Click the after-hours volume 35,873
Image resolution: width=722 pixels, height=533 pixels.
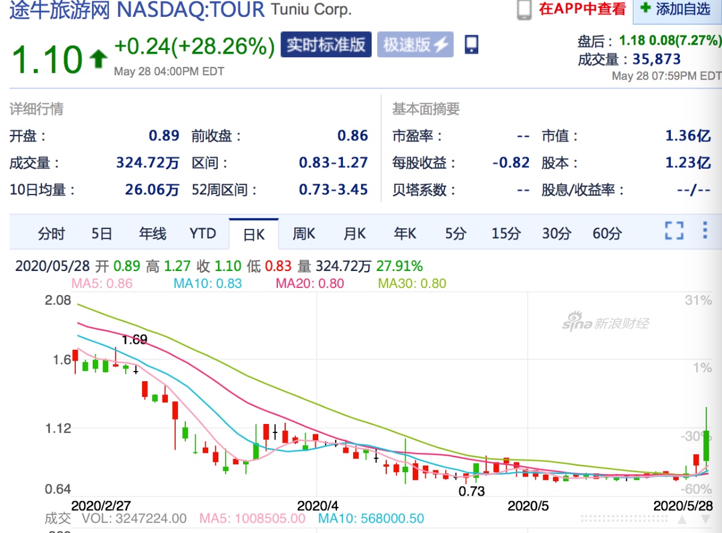(x=656, y=59)
